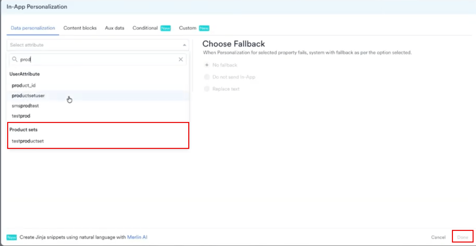
Task: Switch to the Content blocks tab
Action: point(80,28)
